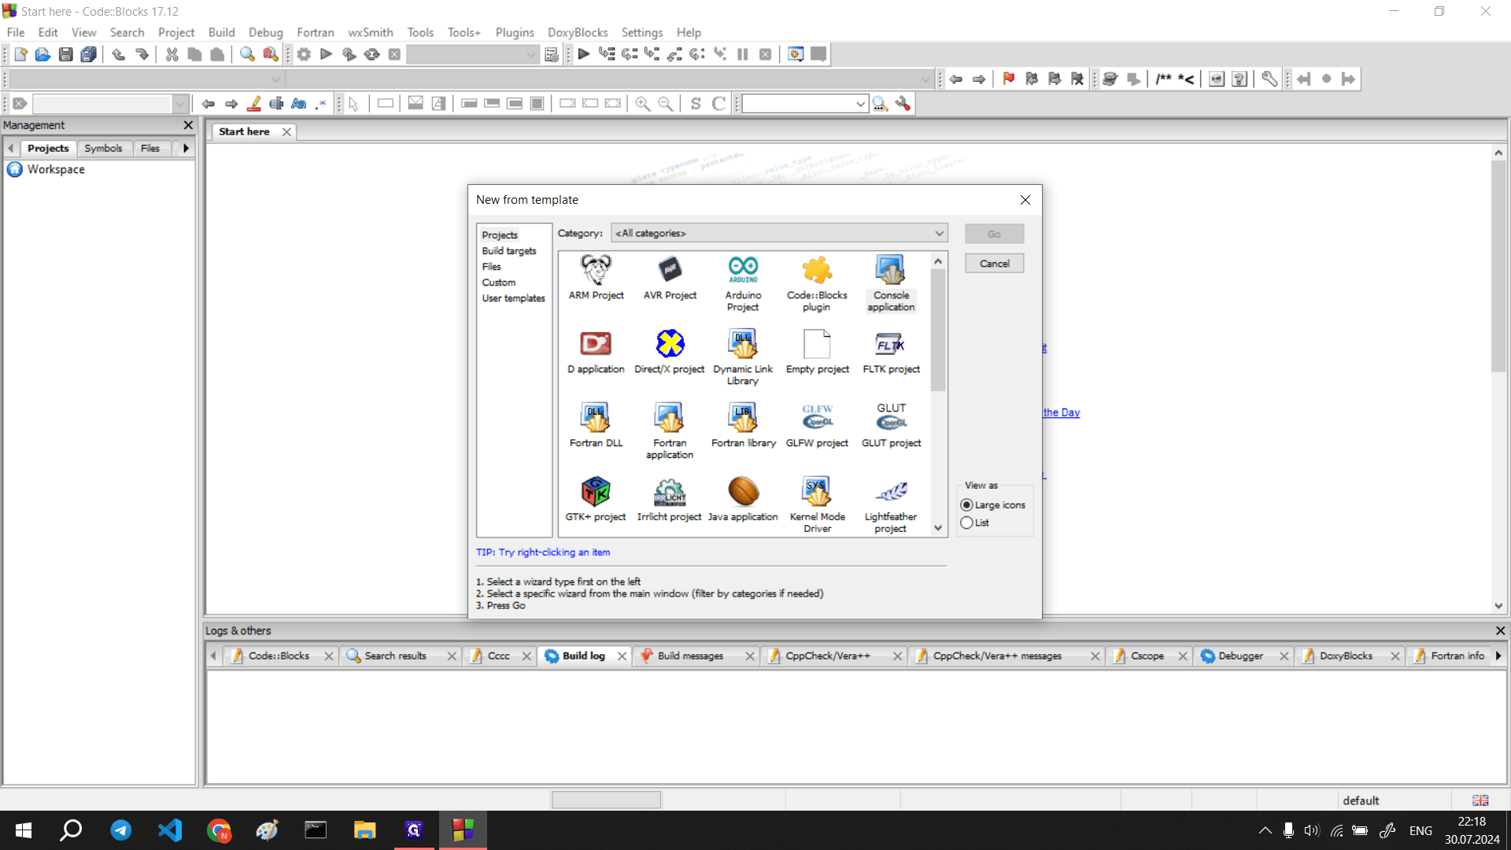
Task: Click the template list scrollbar thumb
Action: pyautogui.click(x=937, y=331)
